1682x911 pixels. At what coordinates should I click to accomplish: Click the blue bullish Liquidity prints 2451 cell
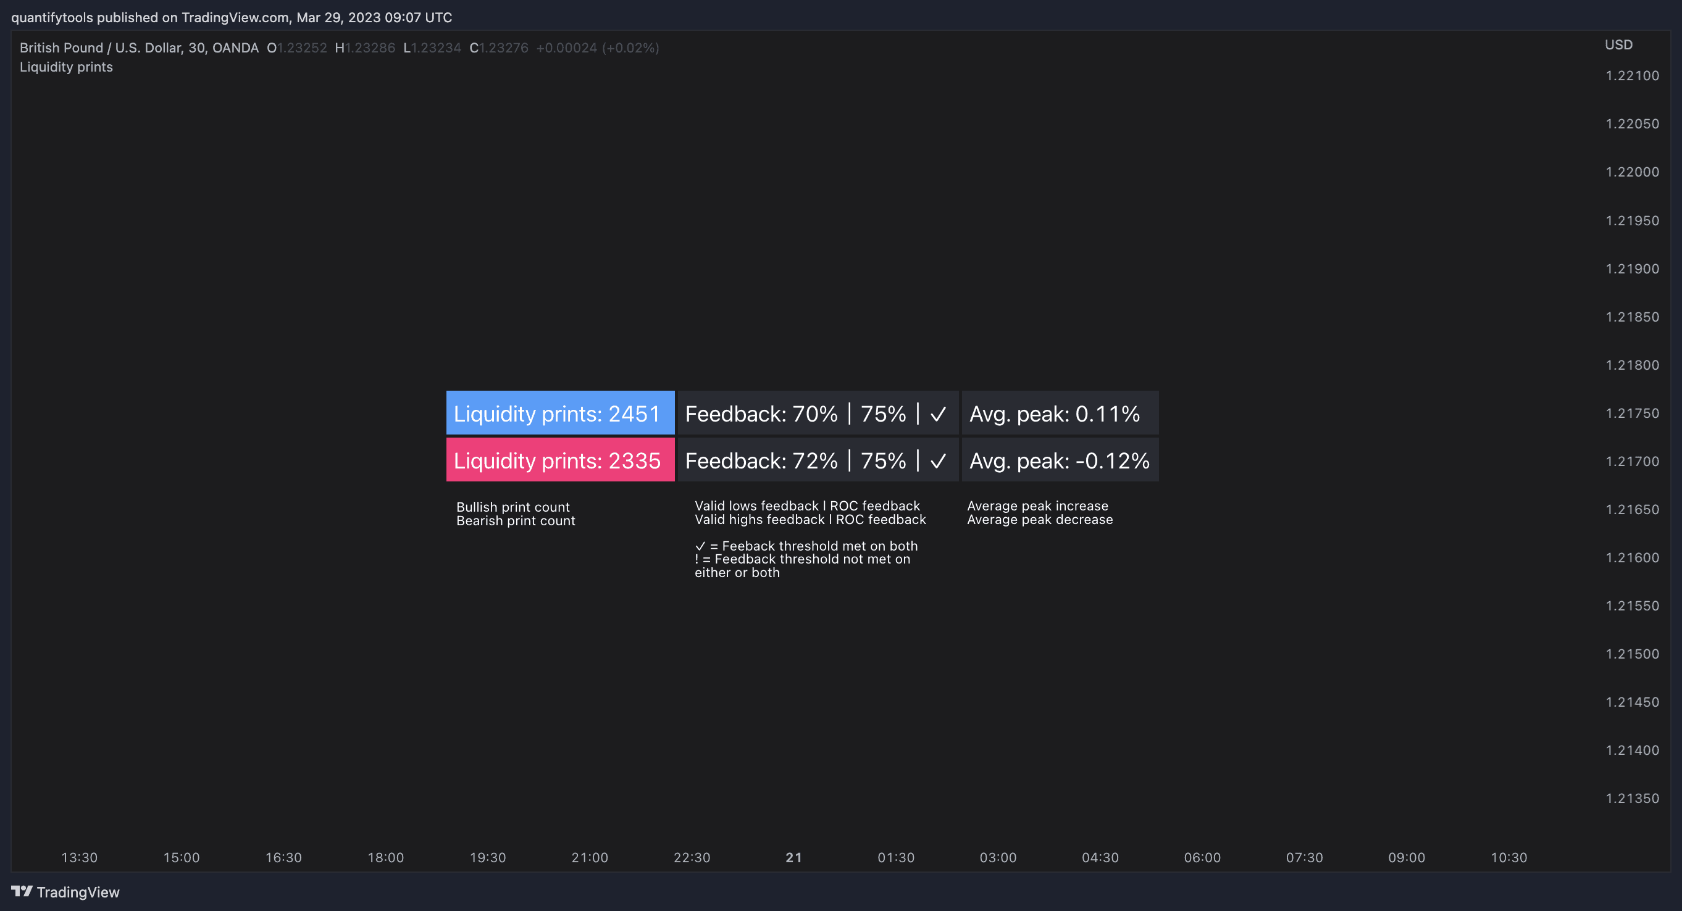[x=559, y=413]
